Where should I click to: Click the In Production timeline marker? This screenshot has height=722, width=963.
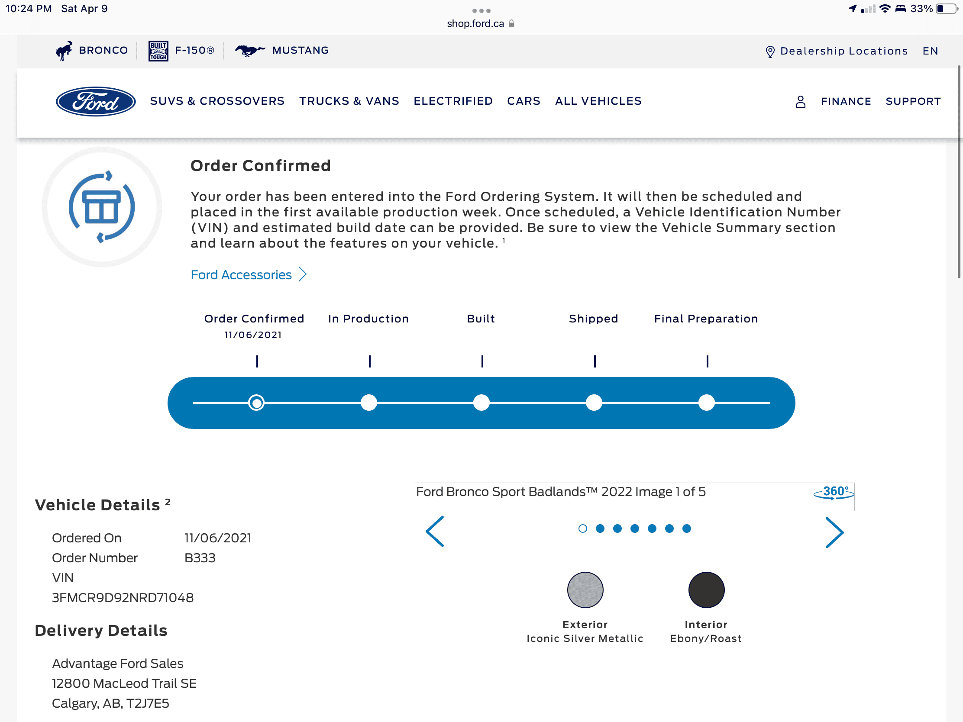coord(369,403)
